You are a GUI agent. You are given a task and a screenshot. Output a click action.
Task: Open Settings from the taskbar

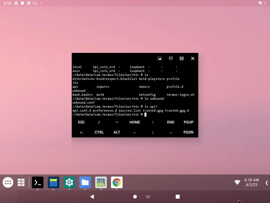[69, 182]
